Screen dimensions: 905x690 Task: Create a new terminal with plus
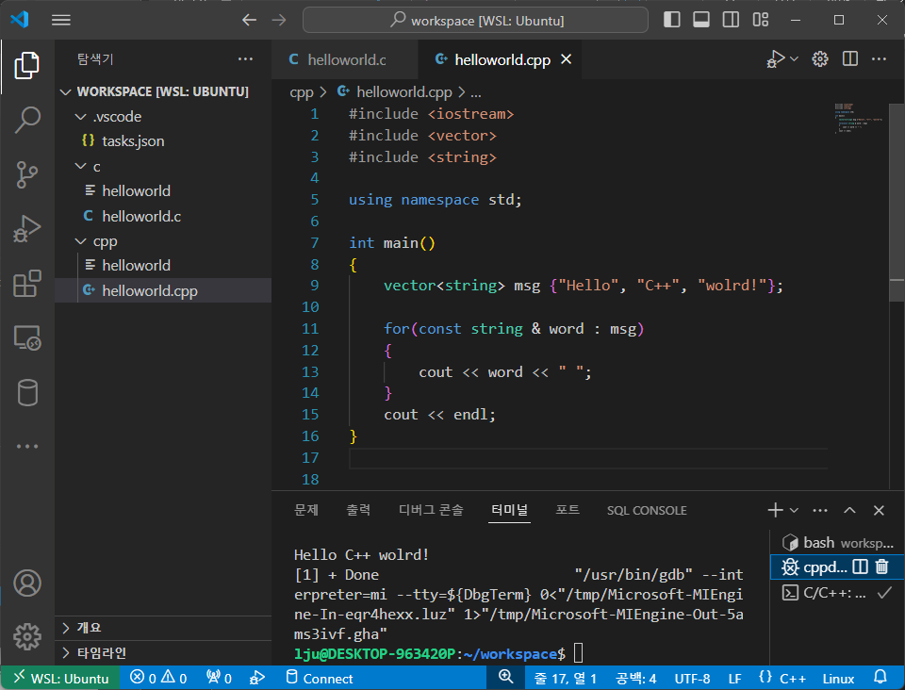click(775, 510)
